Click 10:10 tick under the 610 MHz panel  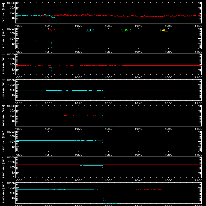[48, 78]
